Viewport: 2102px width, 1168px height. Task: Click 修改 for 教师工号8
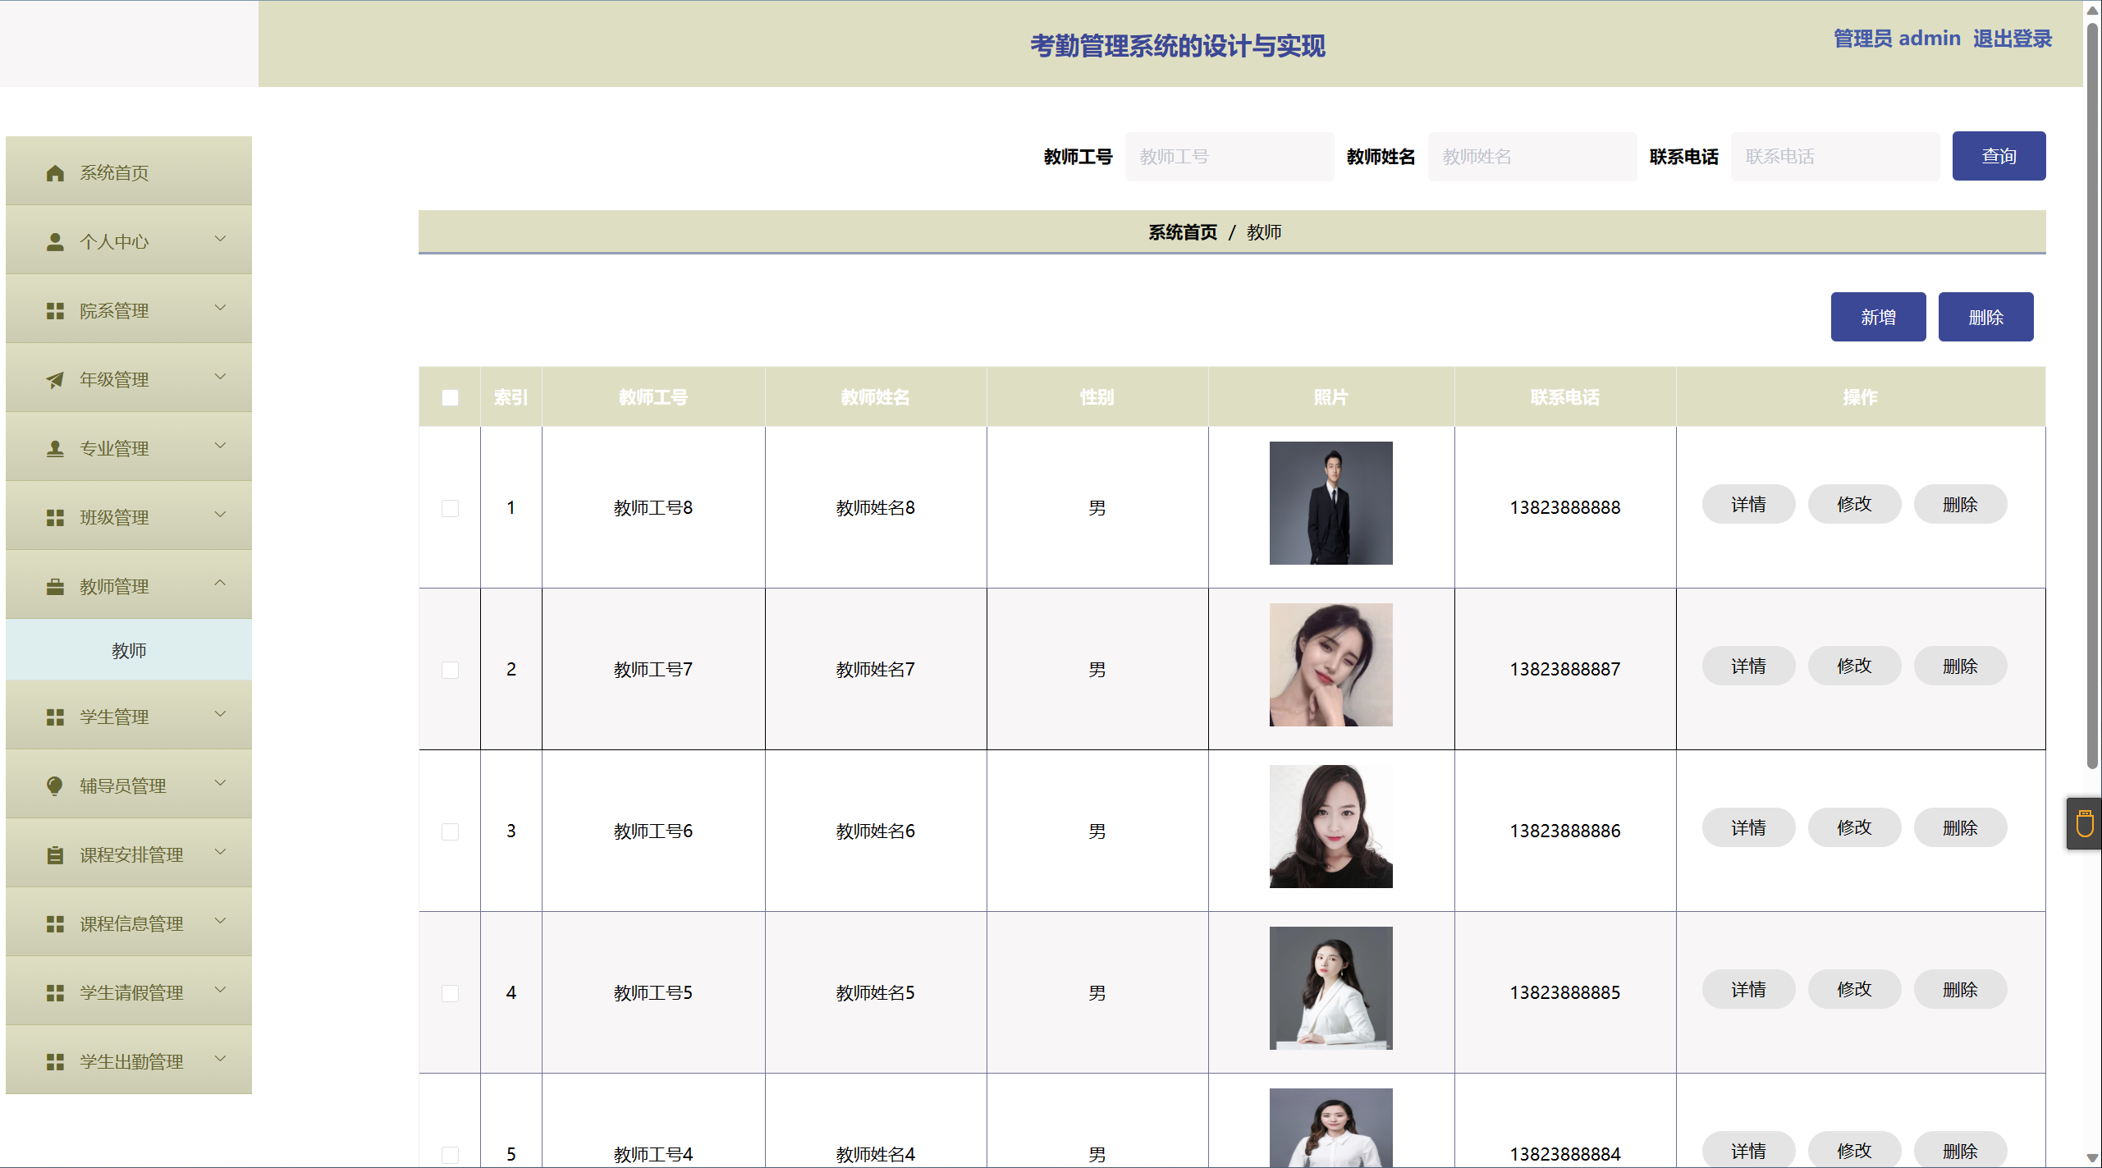(1854, 504)
